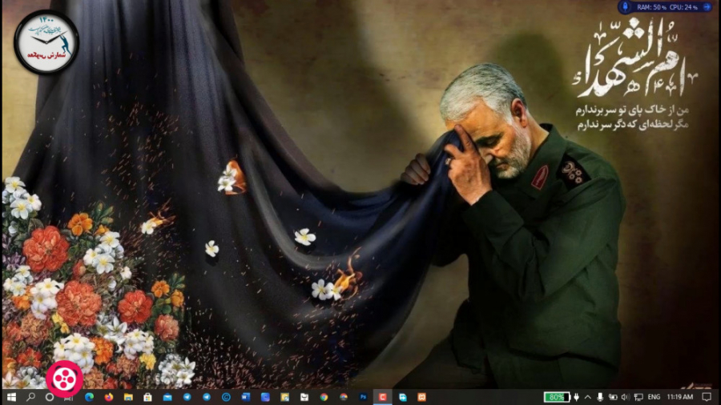Click the microphone tray icon
The width and height of the screenshot is (721, 405).
(599, 397)
